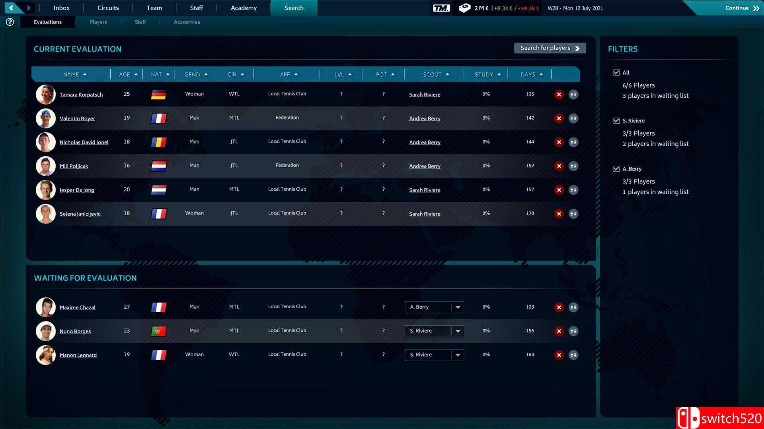
Task: Click the TM logo icon
Action: coord(441,8)
